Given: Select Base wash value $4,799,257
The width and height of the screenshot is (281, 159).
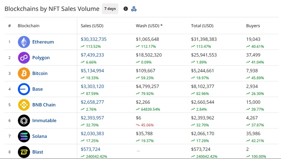Looking at the screenshot, I should click(147, 86).
